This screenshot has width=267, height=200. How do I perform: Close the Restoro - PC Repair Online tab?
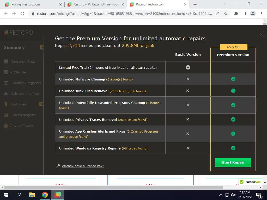tap(123, 4)
